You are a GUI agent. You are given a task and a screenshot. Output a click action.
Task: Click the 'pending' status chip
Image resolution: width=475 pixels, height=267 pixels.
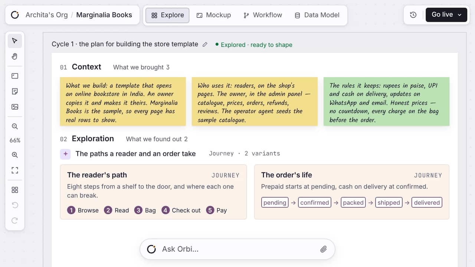click(275, 202)
